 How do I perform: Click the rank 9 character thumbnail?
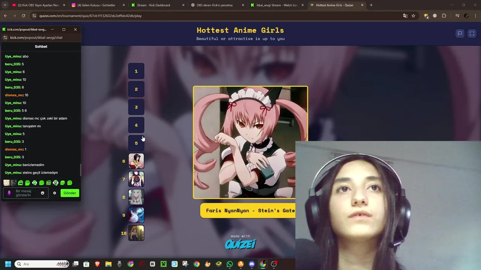pos(136,215)
